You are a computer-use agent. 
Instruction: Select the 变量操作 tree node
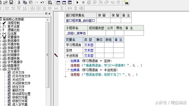tap(13, 37)
